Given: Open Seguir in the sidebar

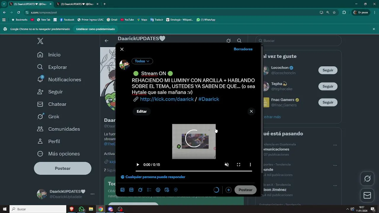Looking at the screenshot, I should [x=50, y=92].
